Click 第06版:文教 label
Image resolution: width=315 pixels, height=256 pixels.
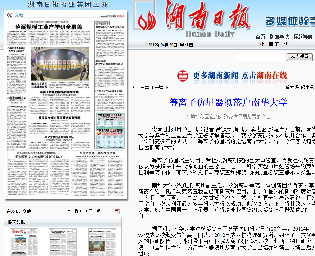pyautogui.click(x=19, y=211)
